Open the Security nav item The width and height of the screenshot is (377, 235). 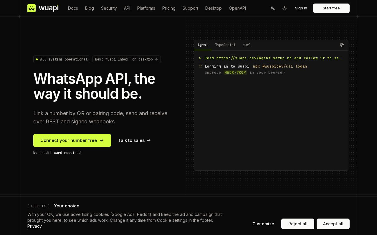(109, 8)
